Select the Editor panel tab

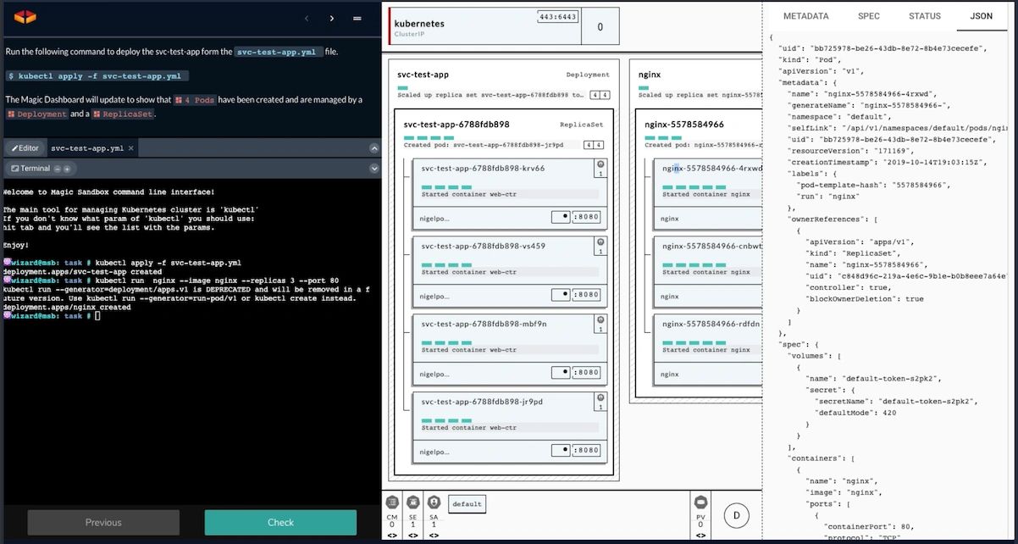click(24, 147)
